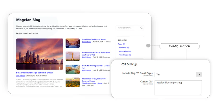This screenshot has height=106, width=215.
Task: Click the 'Explore travel destinations' text
Action: (27, 33)
